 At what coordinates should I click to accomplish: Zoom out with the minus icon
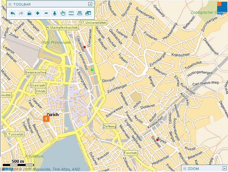(46, 13)
